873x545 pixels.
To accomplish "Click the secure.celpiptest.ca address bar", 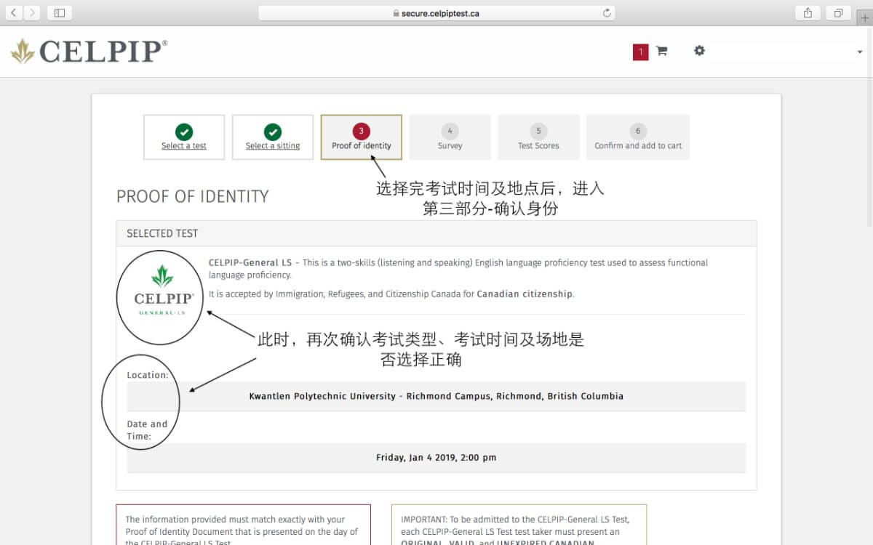I will click(x=436, y=12).
